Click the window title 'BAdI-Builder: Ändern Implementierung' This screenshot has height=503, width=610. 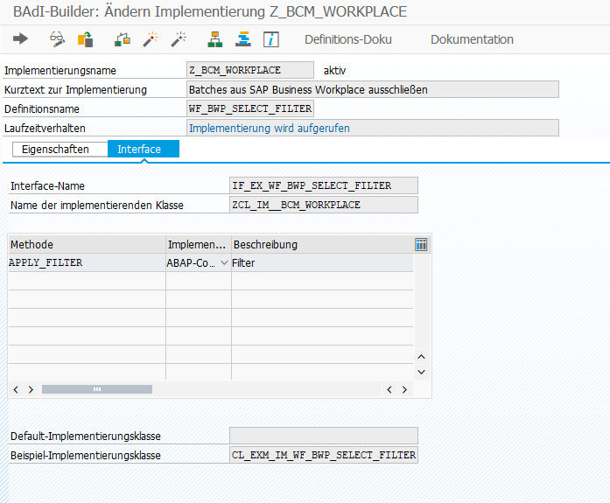(140, 11)
